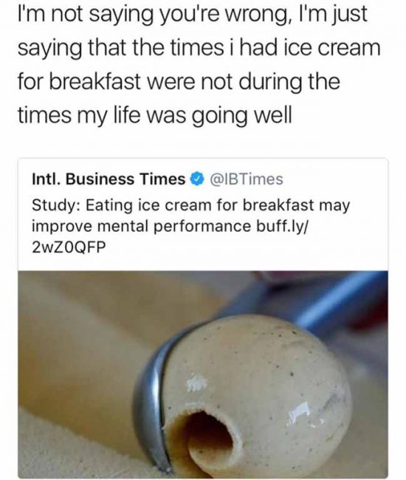Follow the buff.ly shortened link
This screenshot has height=480, width=406.
click(x=283, y=226)
